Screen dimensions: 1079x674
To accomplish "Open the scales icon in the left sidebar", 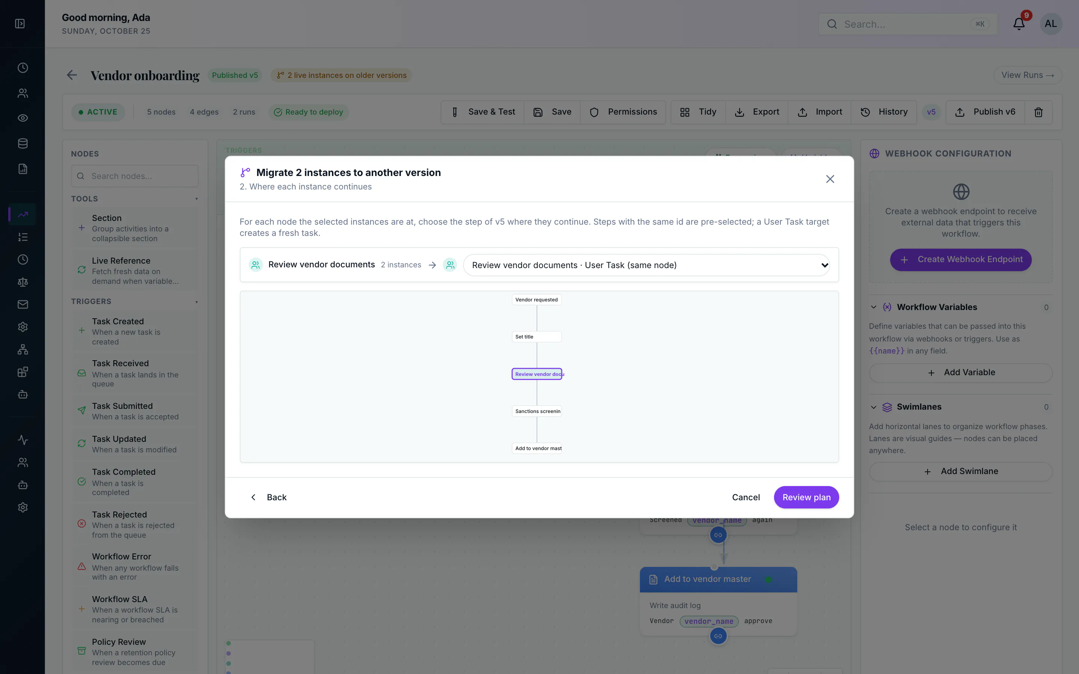I will [23, 282].
